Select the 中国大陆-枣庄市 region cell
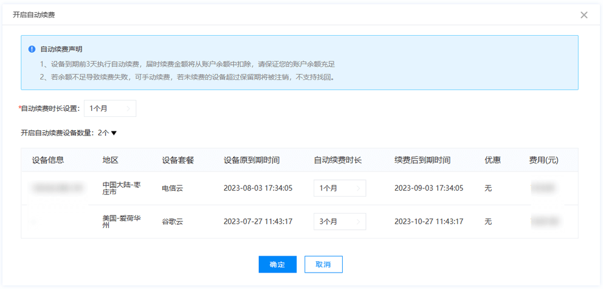Viewport: 603px width, 289px height. tap(122, 188)
